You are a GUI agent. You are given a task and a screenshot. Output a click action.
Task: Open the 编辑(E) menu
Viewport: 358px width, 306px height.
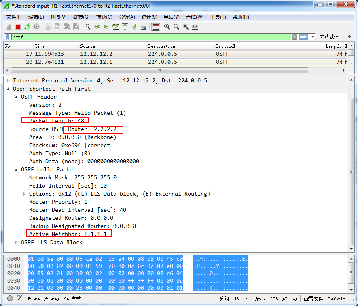36,17
